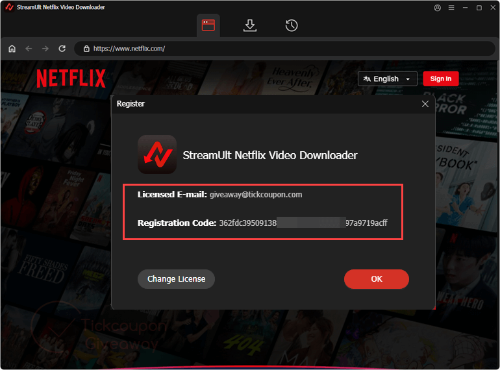Open the user account icon in title bar
This screenshot has height=370, width=500.
438,8
